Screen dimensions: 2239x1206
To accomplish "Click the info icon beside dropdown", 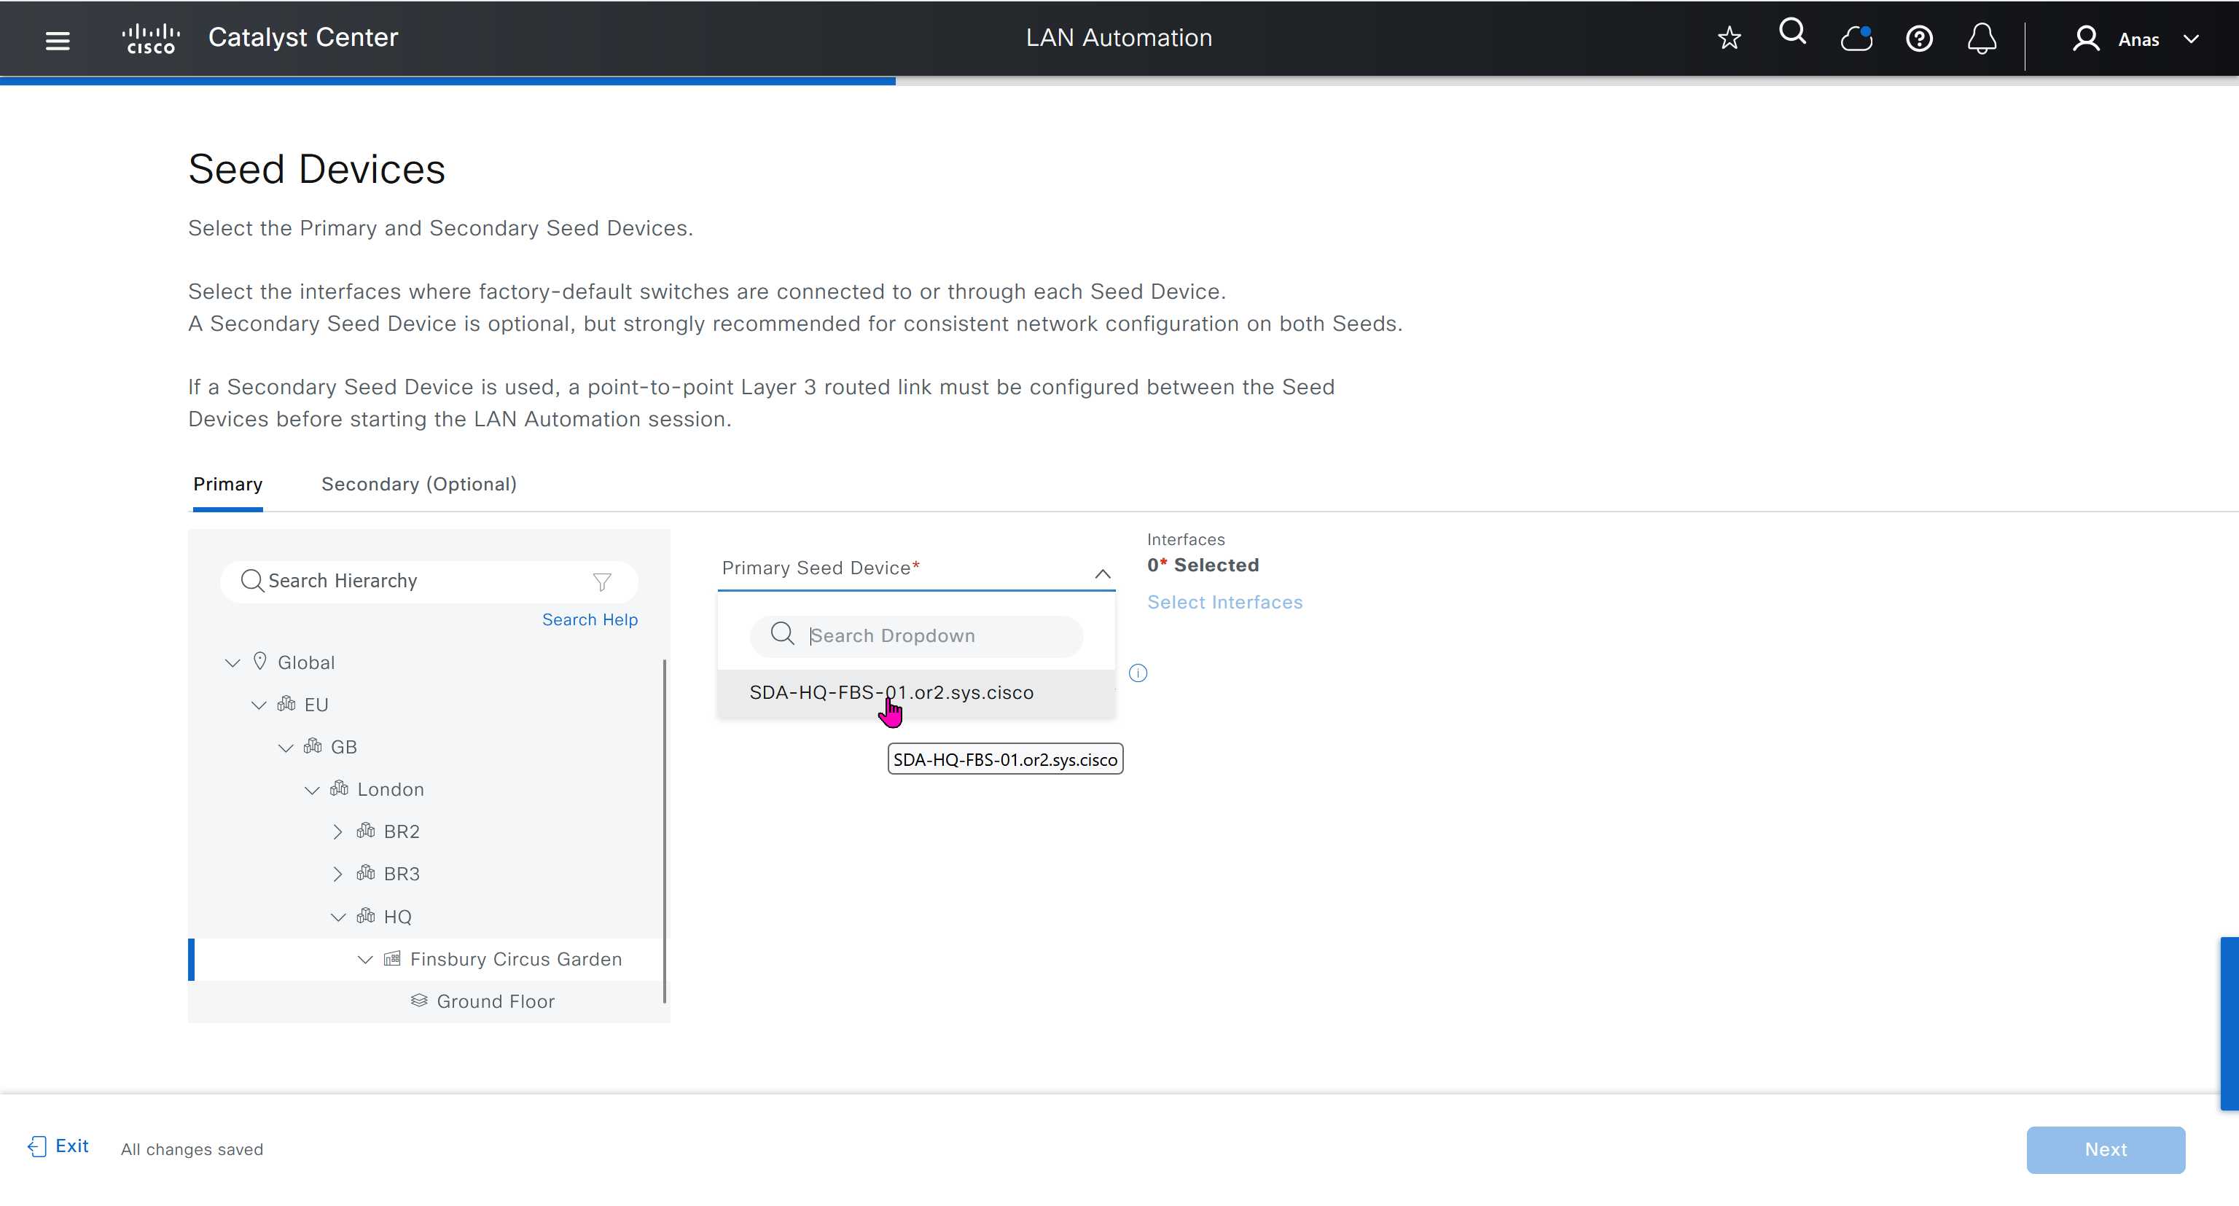I will pyautogui.click(x=1138, y=673).
